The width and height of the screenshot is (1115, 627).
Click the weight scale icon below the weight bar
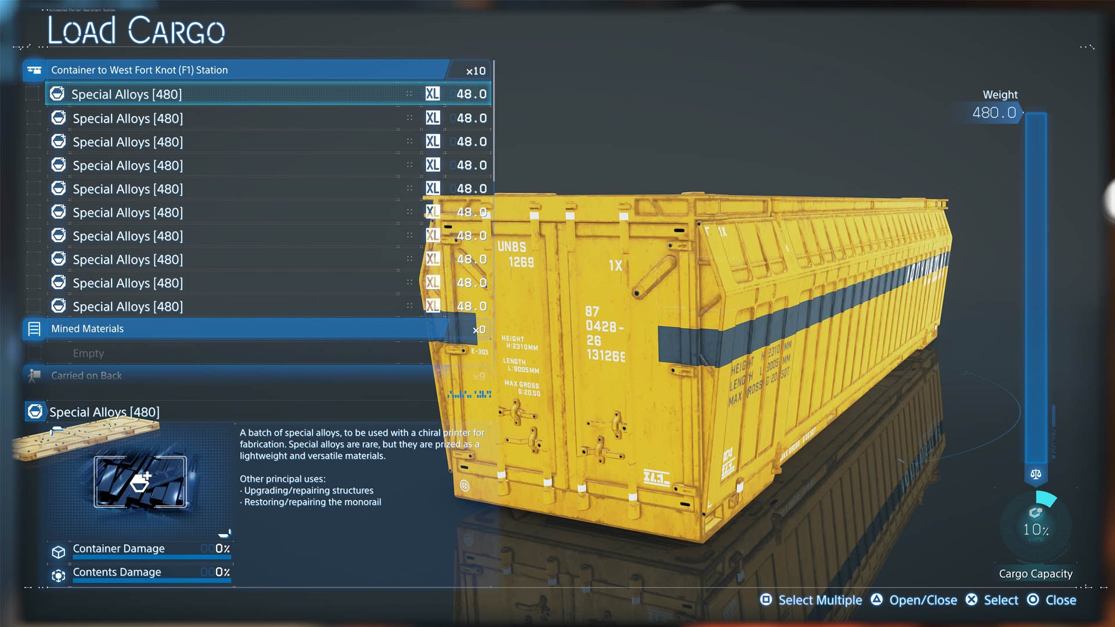point(1035,474)
